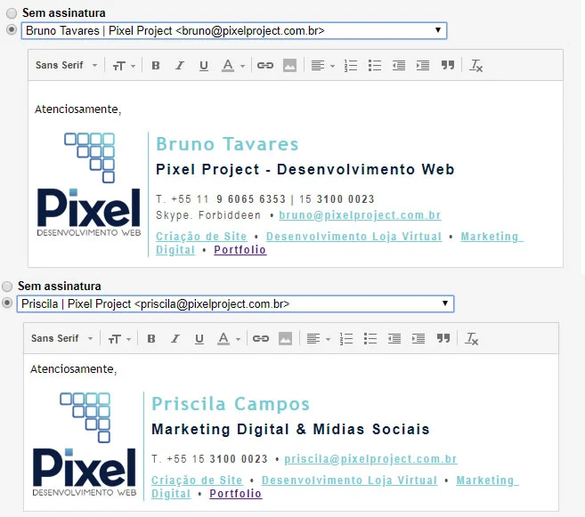Click Portfolio link in Bruno signature

[240, 250]
